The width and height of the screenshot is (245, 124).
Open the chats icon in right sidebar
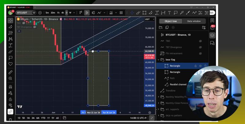212,43
